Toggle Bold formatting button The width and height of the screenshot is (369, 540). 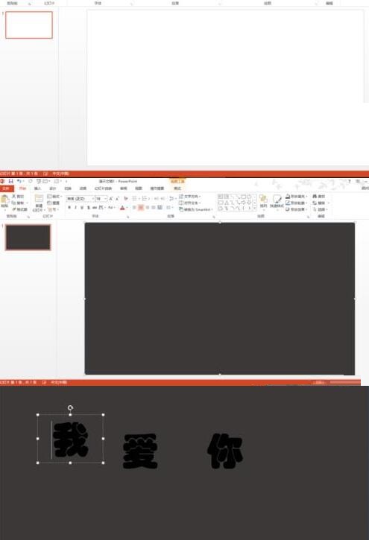pos(69,208)
